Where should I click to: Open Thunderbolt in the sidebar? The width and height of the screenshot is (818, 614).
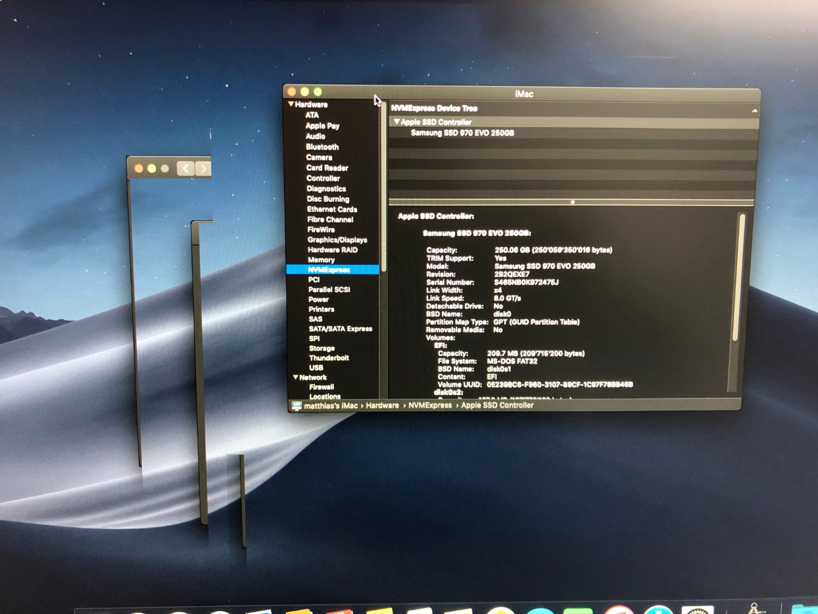coord(328,358)
